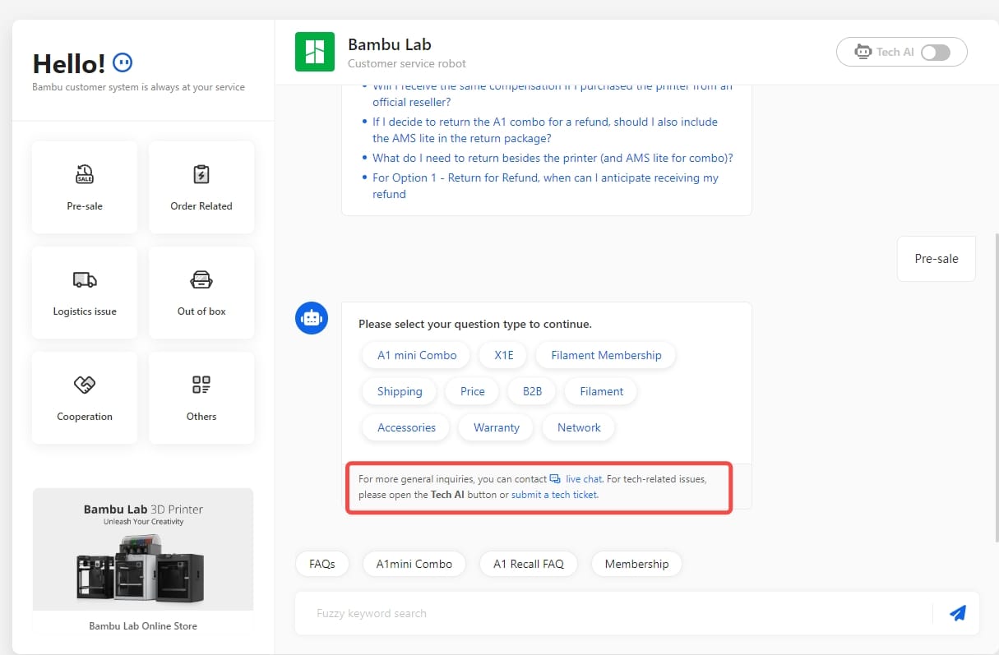Click the Bambu Lab 3D Printer banner
The height and width of the screenshot is (655, 999).
(x=143, y=549)
